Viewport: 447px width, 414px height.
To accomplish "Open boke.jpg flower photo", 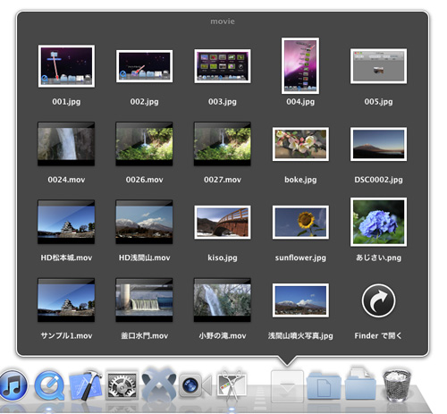I will pyautogui.click(x=300, y=144).
